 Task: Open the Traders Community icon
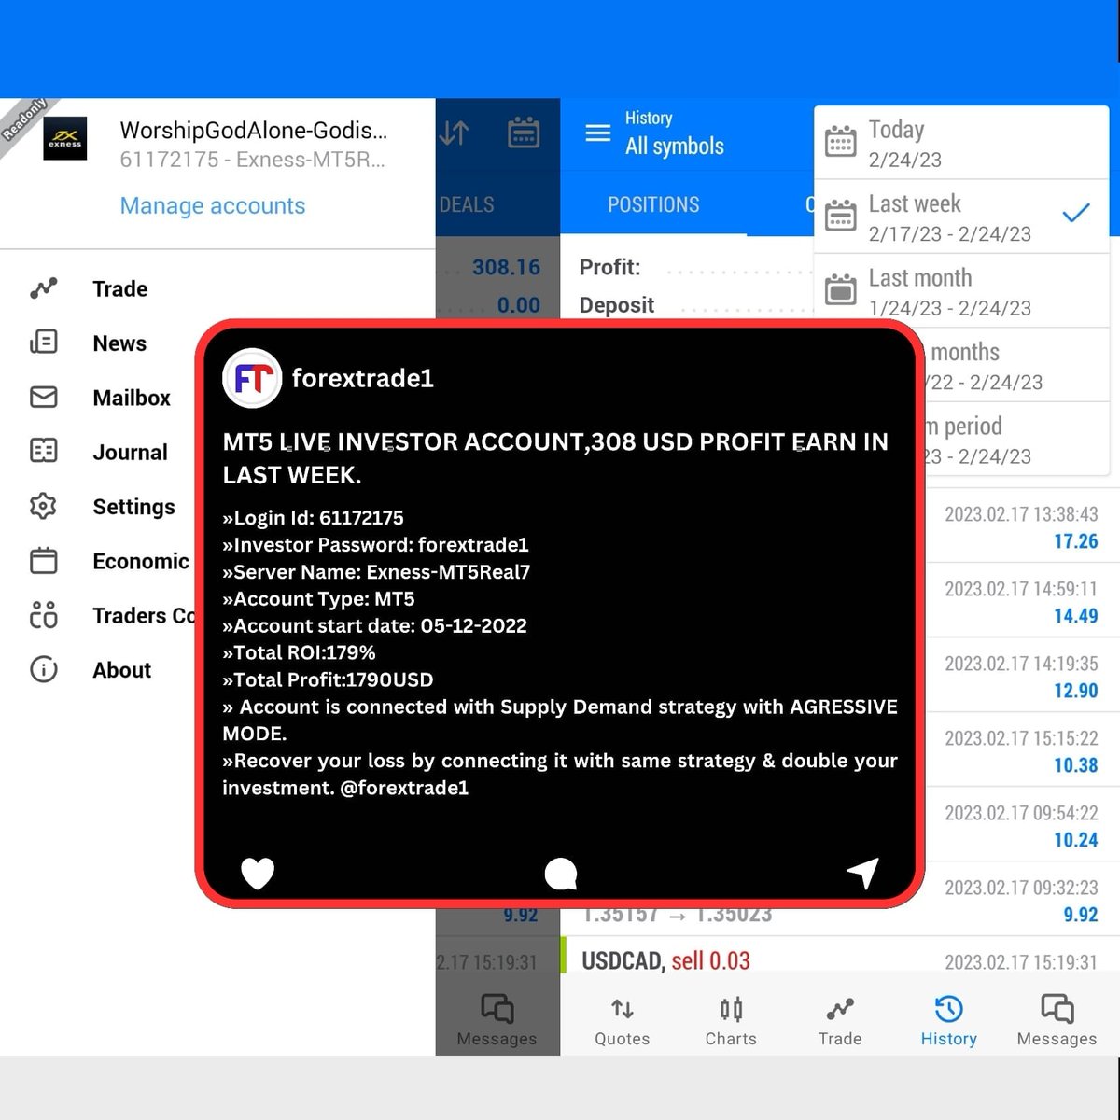pyautogui.click(x=43, y=615)
